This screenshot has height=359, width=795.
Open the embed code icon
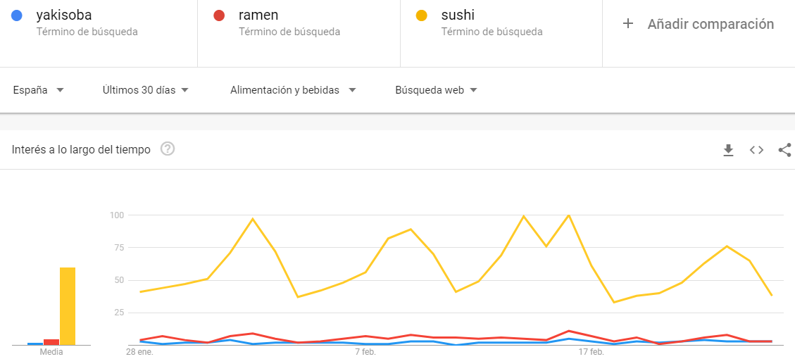(756, 150)
